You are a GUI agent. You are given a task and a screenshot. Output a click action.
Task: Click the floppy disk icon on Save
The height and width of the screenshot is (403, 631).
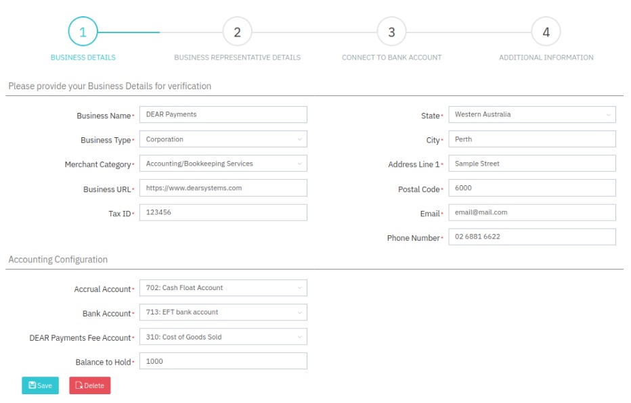point(32,385)
